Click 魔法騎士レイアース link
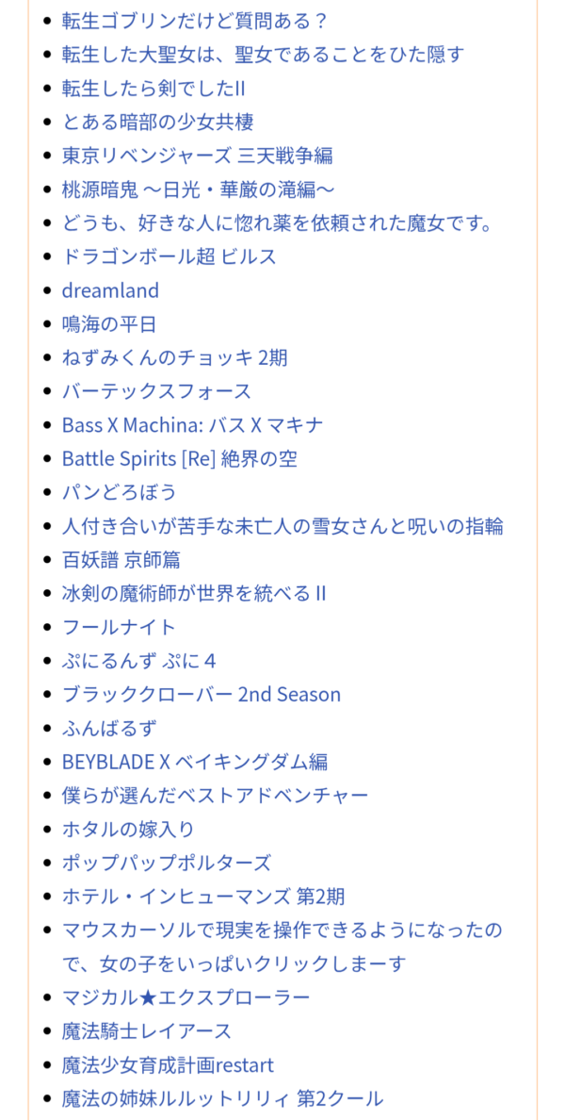The width and height of the screenshot is (565, 1120). (x=147, y=1030)
